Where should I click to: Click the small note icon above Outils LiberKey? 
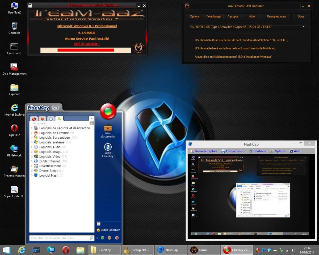[99, 224]
